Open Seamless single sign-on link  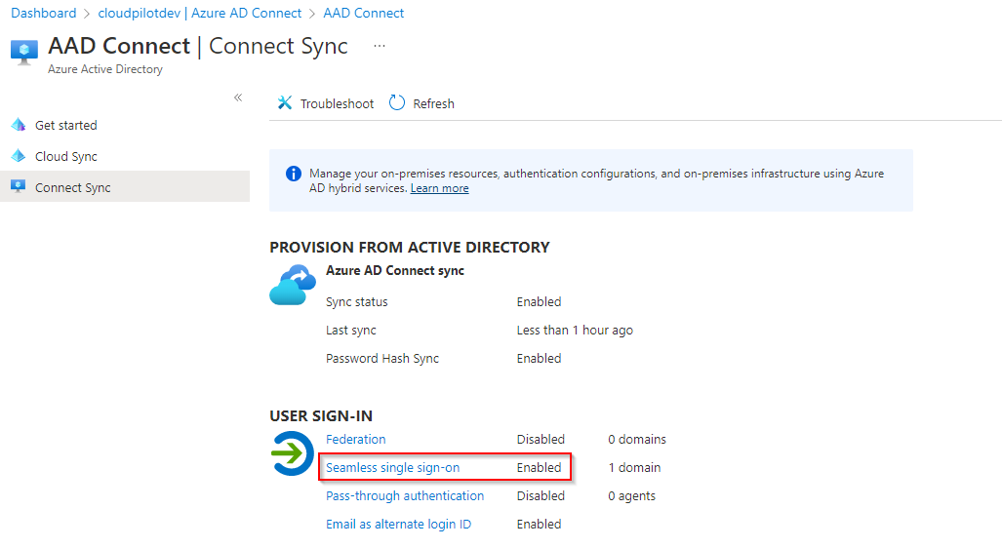point(392,467)
